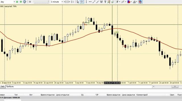Select the trend line tool
Viewport: 182px width, 102px height.
94,2
